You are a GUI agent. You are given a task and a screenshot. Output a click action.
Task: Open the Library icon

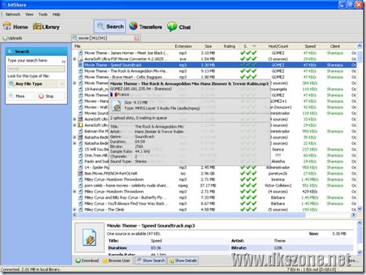coord(37,26)
